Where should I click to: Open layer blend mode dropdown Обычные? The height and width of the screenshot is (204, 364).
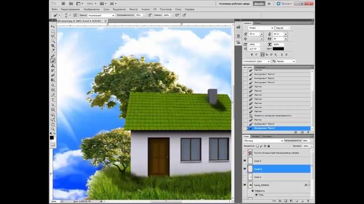[263, 141]
